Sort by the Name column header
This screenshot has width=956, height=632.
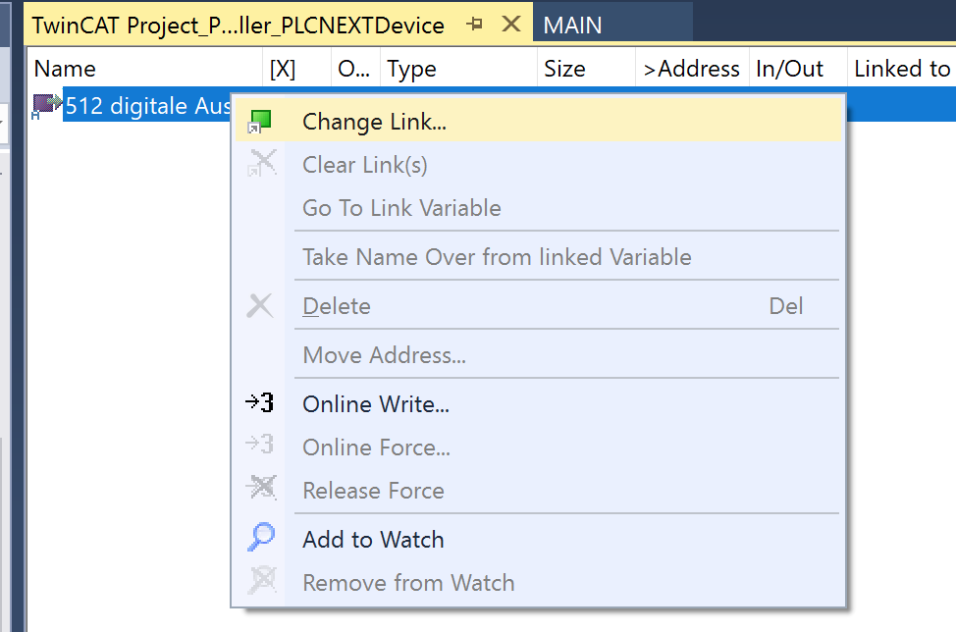click(144, 69)
